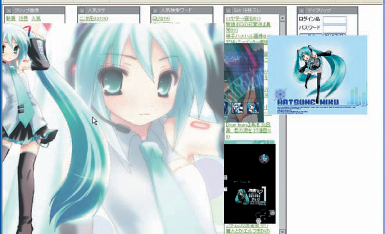Select the black background Miku thumbnail

250,184
